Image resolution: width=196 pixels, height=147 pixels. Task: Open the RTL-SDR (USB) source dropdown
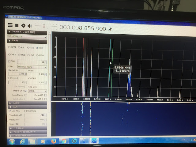click(x=27, y=37)
